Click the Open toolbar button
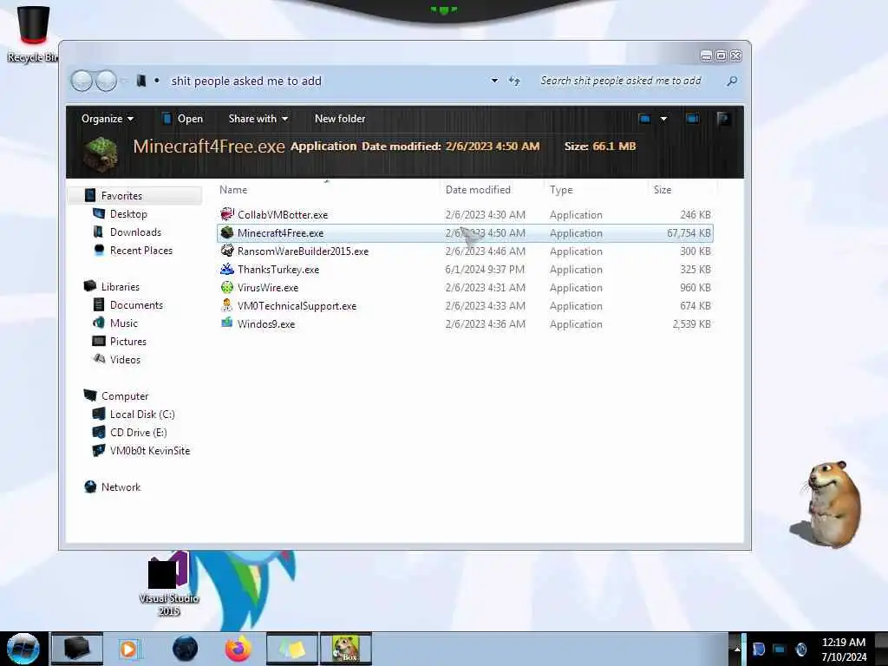Image resolution: width=888 pixels, height=666 pixels. tap(182, 119)
